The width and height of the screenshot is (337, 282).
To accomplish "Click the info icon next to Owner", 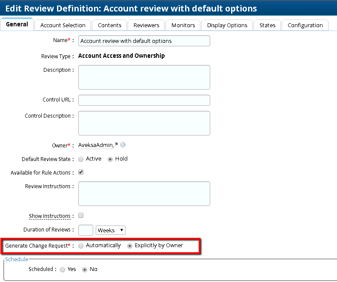I will click(x=123, y=145).
